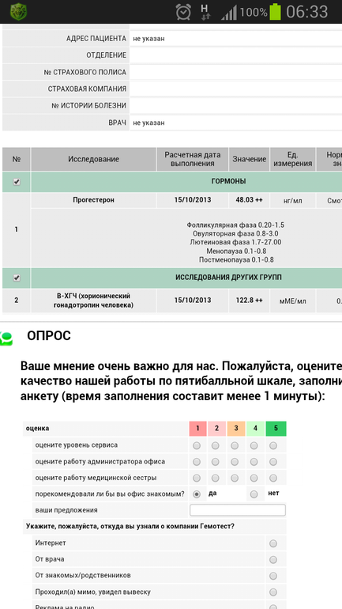This screenshot has width=342, height=609.
Task: Select the Интернет source option
Action: (x=273, y=543)
